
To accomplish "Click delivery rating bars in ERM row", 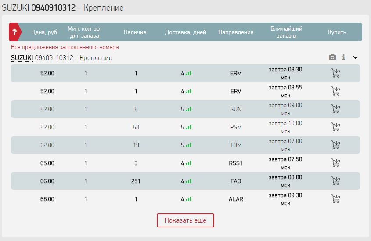I will pos(189,74).
